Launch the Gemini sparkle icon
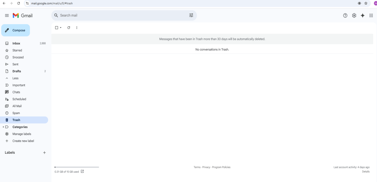Screen dimensions: 377x182 (x=363, y=15)
